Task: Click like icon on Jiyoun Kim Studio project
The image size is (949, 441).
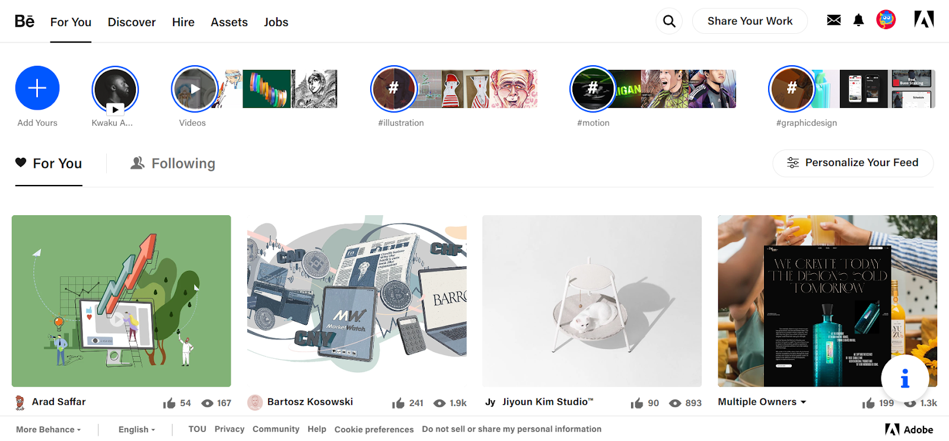Action: tap(637, 403)
